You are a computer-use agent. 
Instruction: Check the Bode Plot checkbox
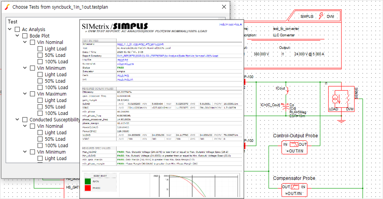(25, 36)
